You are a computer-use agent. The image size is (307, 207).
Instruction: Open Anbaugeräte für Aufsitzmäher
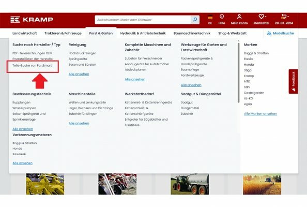click(147, 64)
